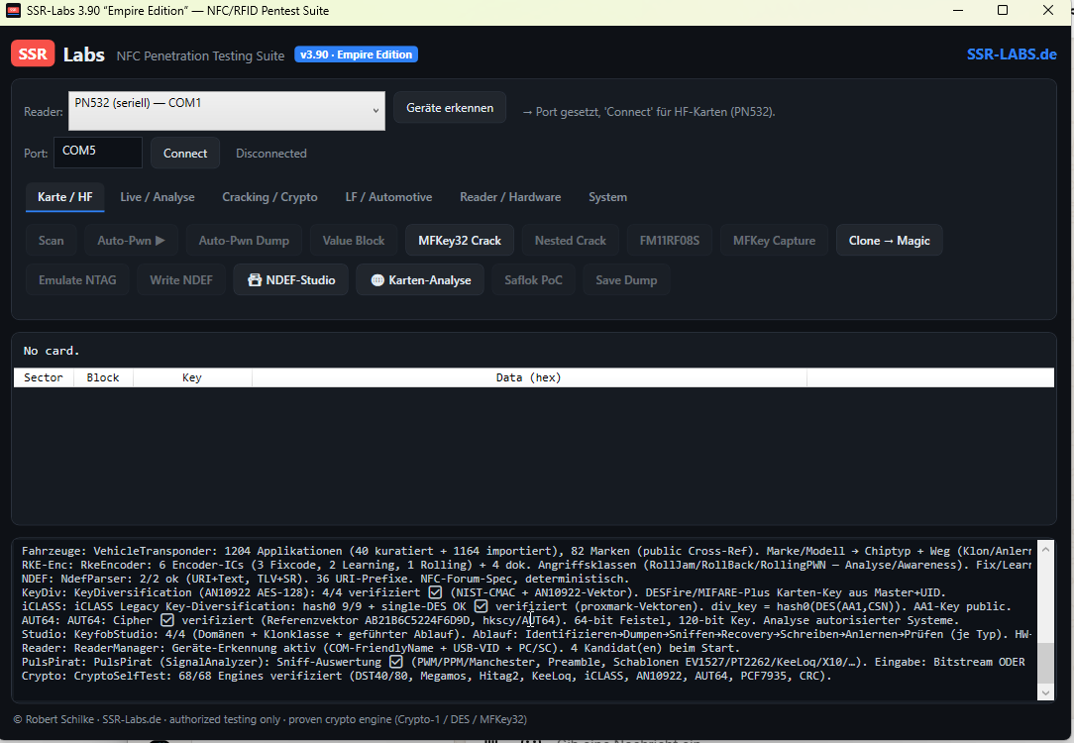Click Geräte erkennen button
This screenshot has width=1074, height=743.
(450, 108)
